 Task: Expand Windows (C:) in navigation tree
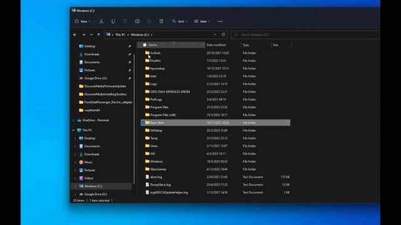pos(75,186)
